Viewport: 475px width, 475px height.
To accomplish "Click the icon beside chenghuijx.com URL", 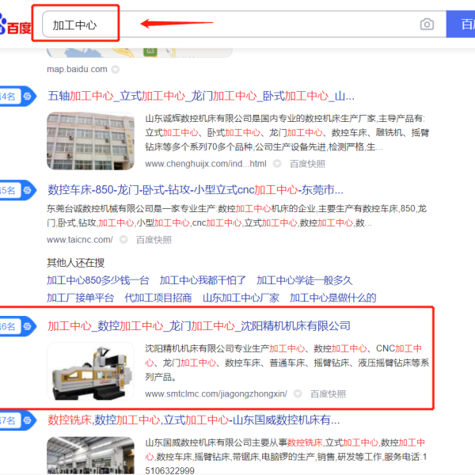I will pos(277,164).
